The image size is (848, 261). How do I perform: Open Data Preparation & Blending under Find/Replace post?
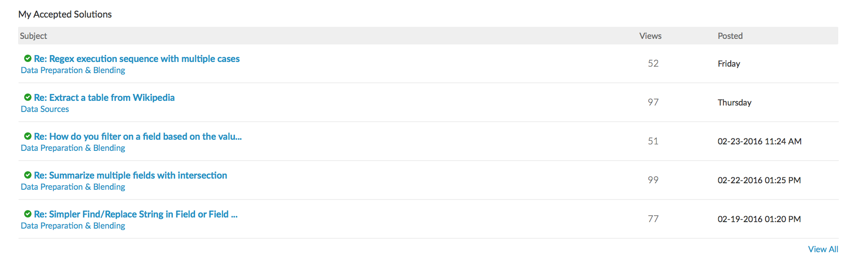[x=73, y=226]
